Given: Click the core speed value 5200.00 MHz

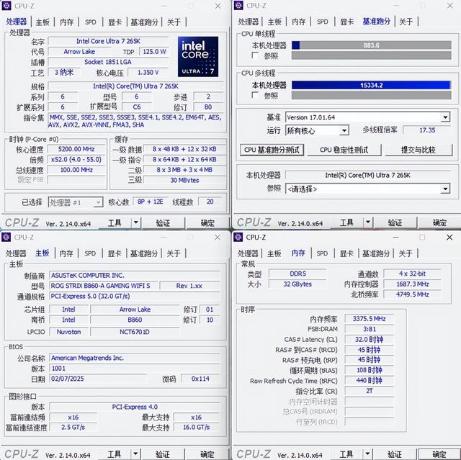Looking at the screenshot, I should point(76,149).
